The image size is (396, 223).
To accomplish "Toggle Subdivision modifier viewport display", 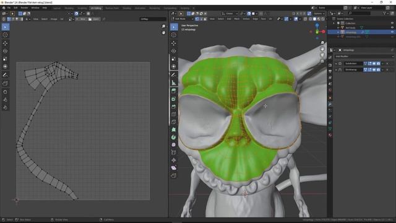I will (x=374, y=63).
